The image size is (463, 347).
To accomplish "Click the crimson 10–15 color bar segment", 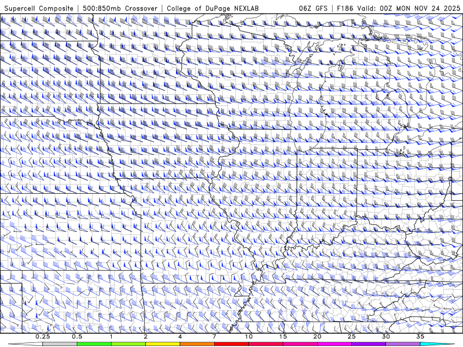I will [x=266, y=344].
